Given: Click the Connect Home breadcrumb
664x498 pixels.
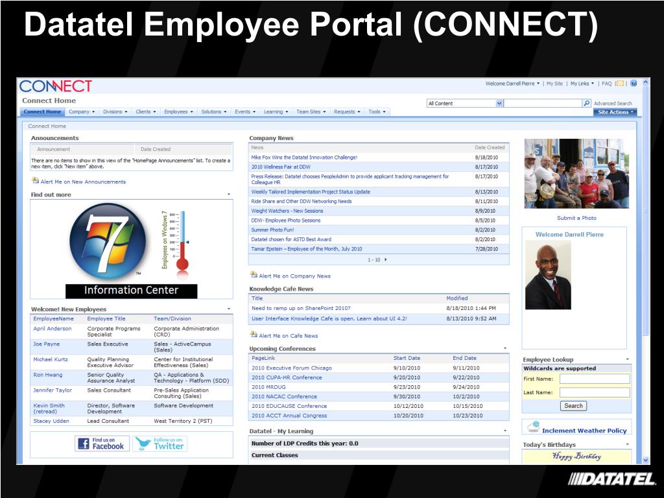Looking at the screenshot, I should (47, 126).
